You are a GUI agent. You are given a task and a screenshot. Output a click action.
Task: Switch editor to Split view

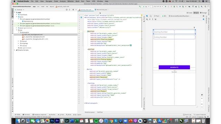[196, 13]
